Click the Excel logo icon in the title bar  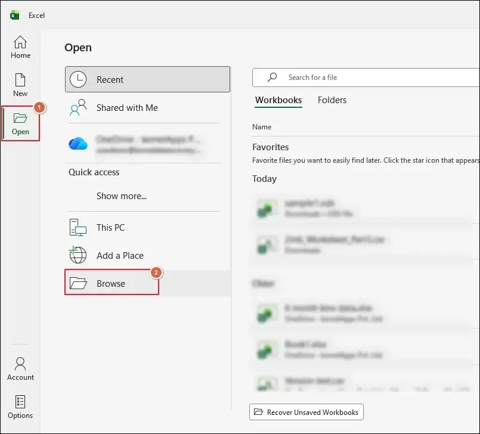[x=14, y=15]
